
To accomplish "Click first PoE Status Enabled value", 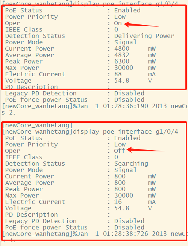I will [127, 11].
